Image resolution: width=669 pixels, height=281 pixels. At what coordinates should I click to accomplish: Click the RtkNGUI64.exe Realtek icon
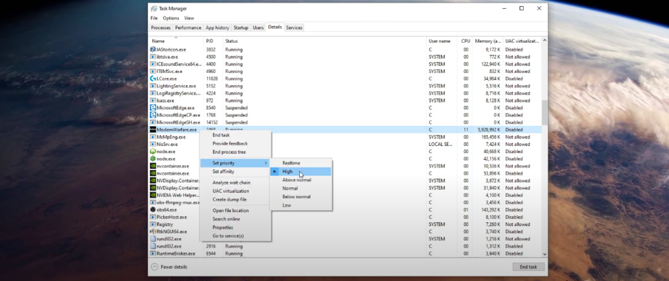[153, 231]
